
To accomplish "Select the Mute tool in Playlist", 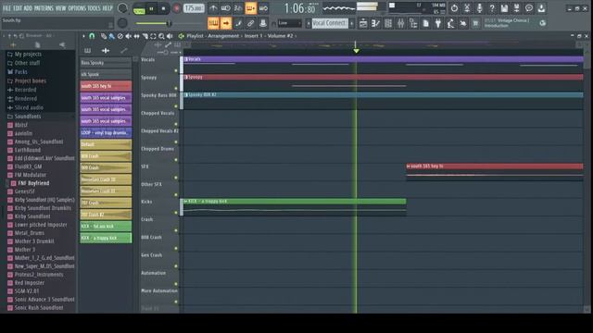I will pos(128,36).
